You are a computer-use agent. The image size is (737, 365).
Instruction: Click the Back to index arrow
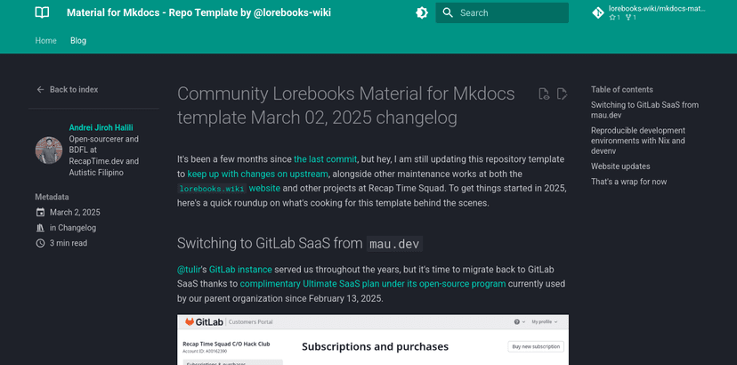(40, 89)
